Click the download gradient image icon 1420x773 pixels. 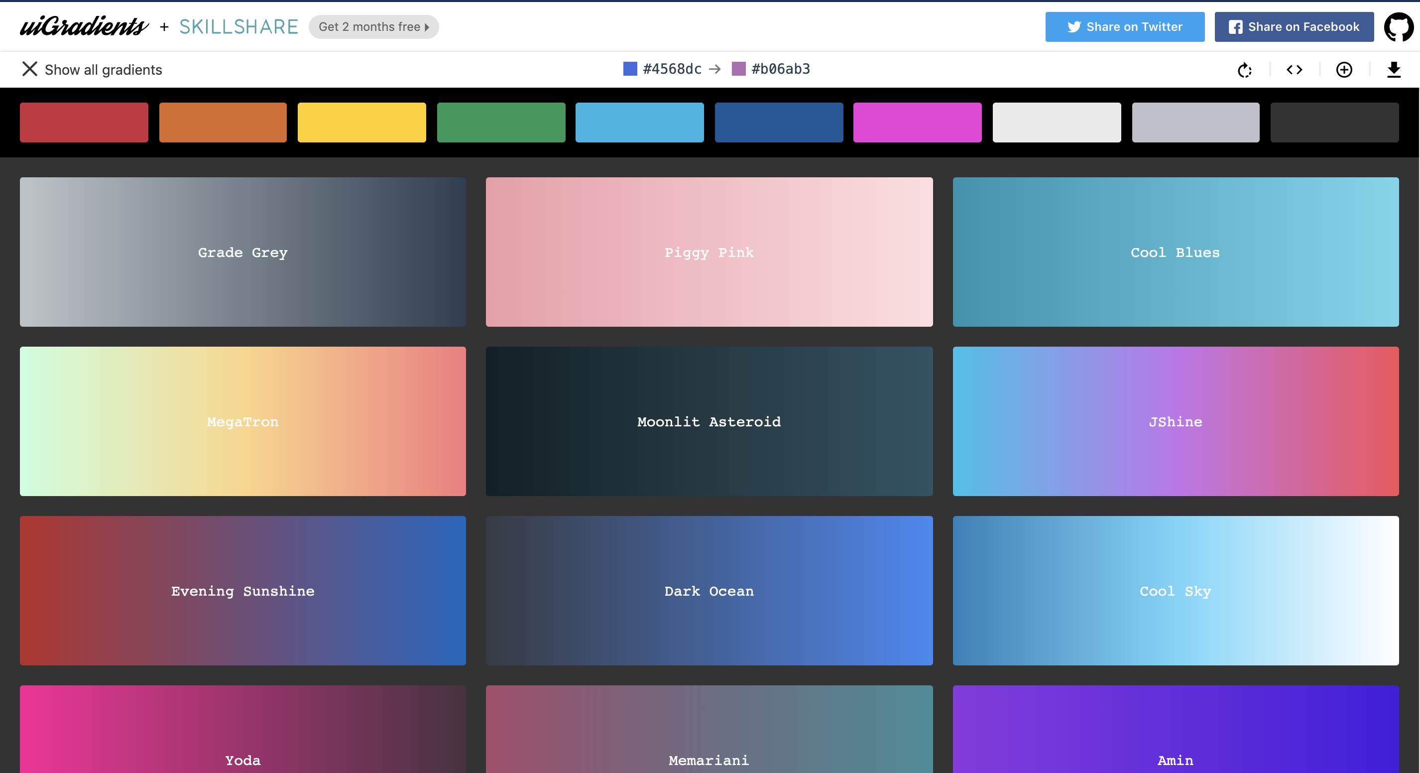tap(1393, 70)
